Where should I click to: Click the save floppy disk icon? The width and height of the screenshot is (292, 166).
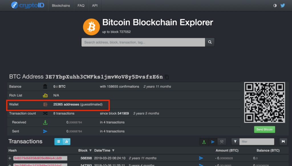point(283,142)
